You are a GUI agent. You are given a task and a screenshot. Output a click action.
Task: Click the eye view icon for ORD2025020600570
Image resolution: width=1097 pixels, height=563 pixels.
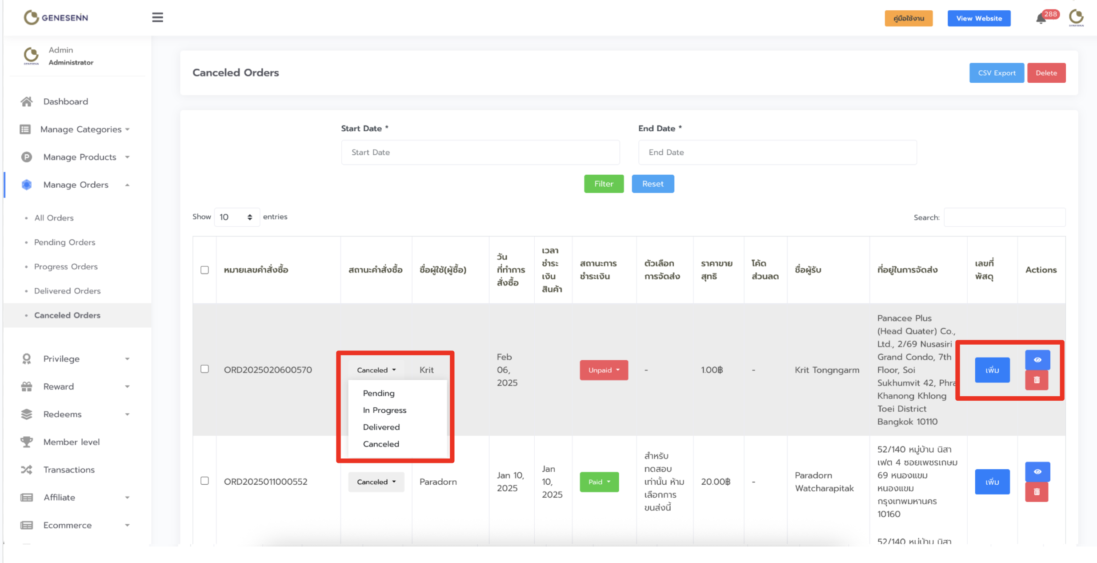click(x=1037, y=360)
